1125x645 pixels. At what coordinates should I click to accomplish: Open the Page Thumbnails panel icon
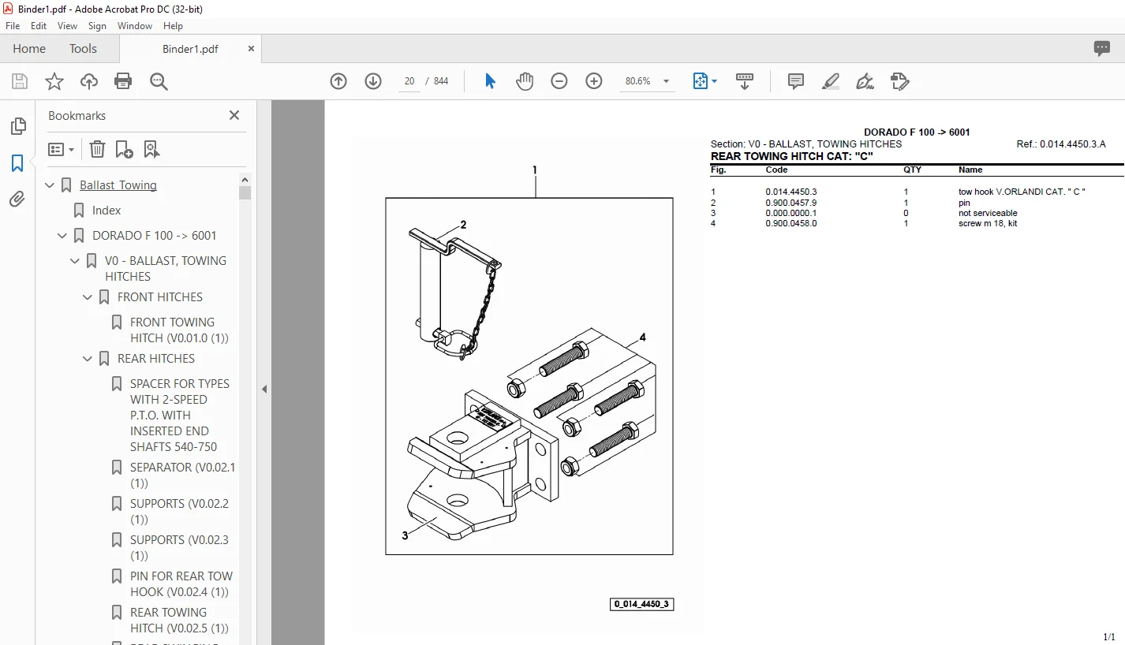(x=17, y=126)
